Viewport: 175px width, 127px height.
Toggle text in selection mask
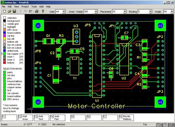4,90
